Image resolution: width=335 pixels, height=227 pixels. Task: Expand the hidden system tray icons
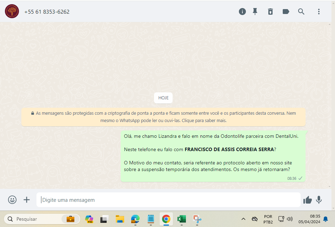[243, 219]
